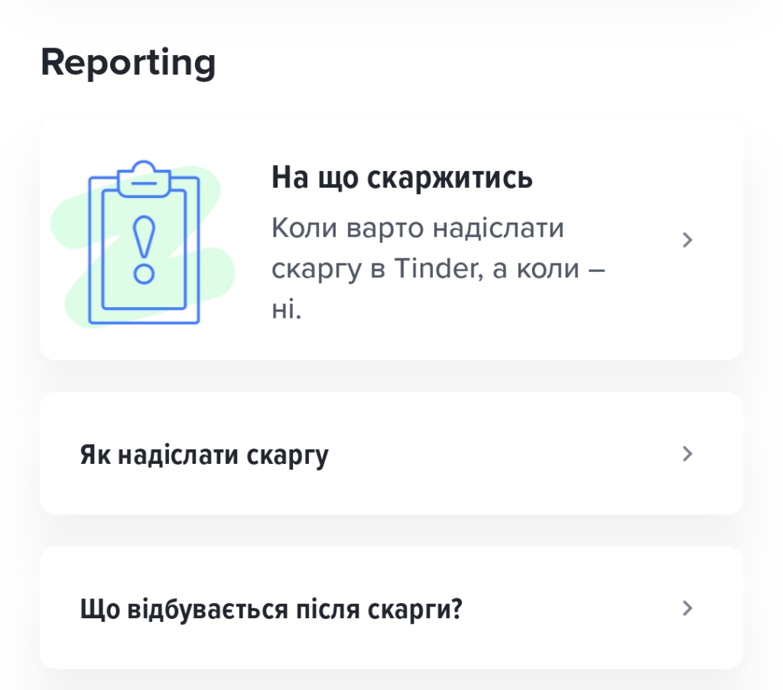Open "Що відбувається після скарги?" article
This screenshot has height=690, width=783.
click(x=271, y=610)
